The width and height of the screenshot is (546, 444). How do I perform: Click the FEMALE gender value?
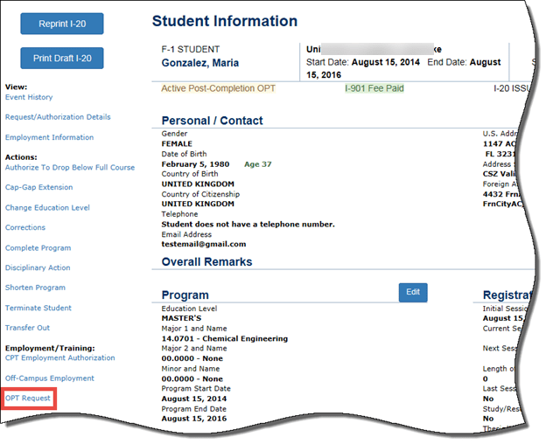point(177,143)
